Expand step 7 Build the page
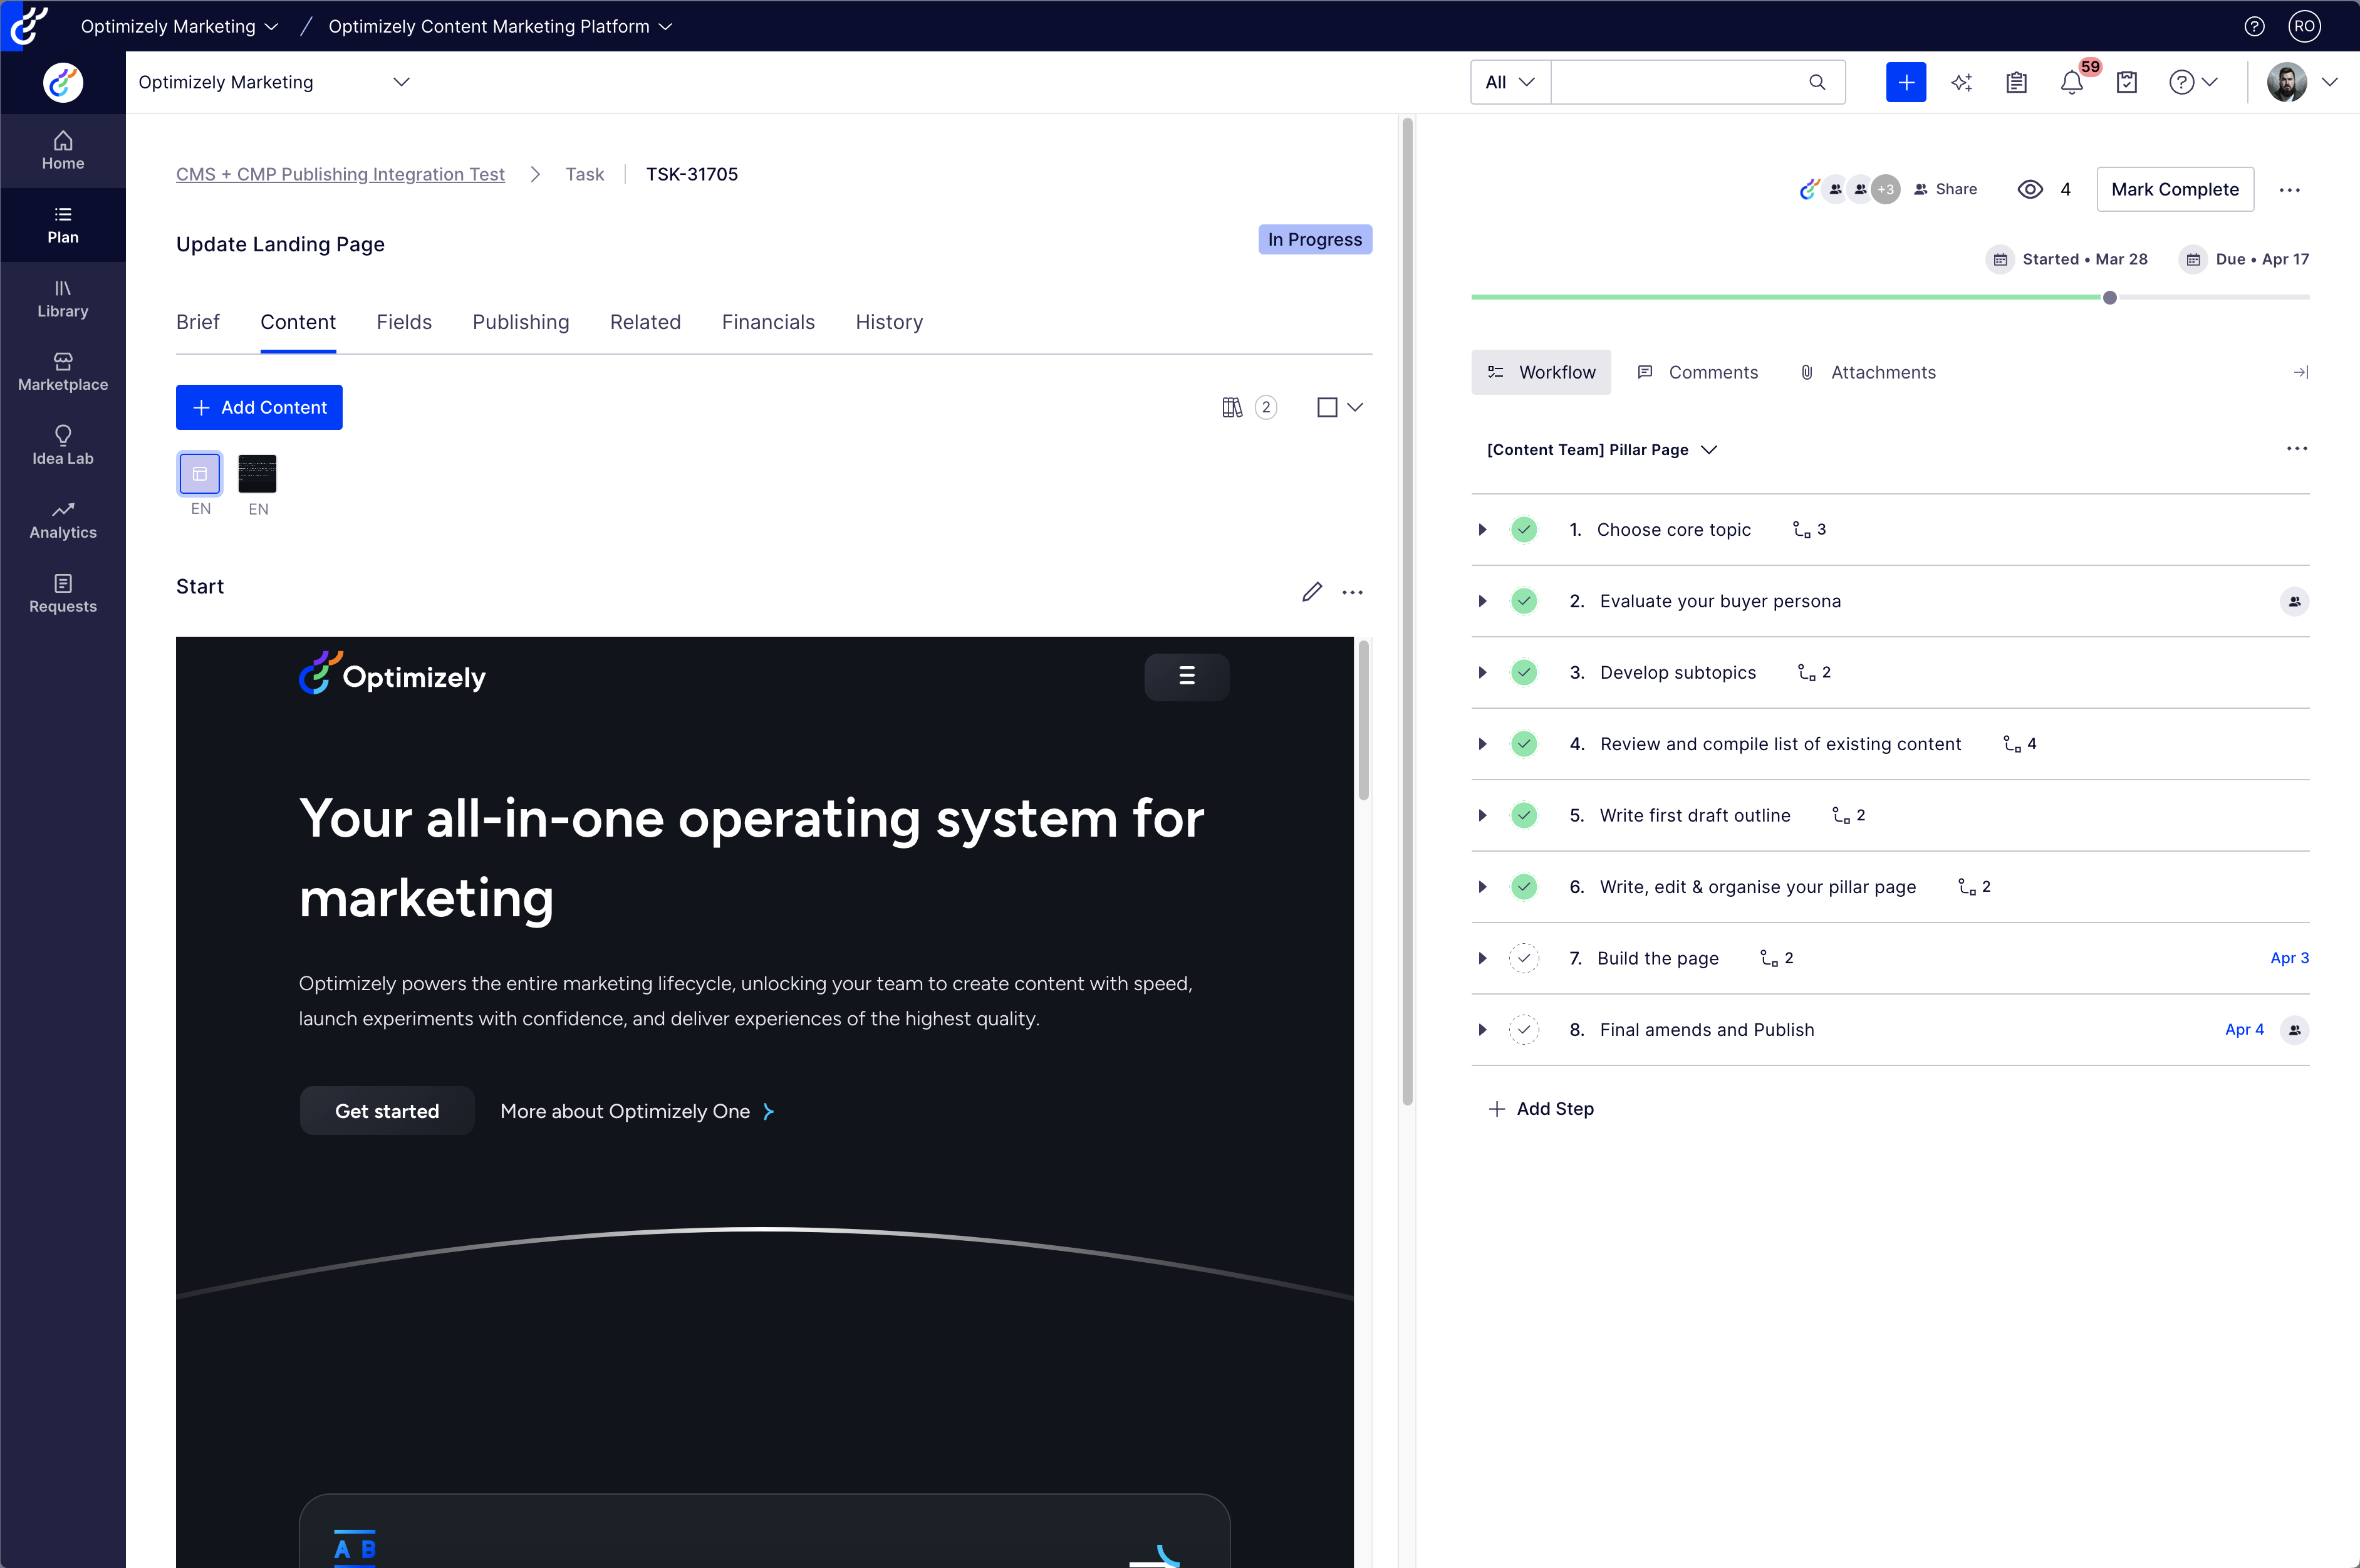 pos(1482,958)
